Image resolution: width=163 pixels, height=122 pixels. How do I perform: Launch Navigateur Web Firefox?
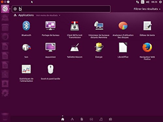(147, 47)
